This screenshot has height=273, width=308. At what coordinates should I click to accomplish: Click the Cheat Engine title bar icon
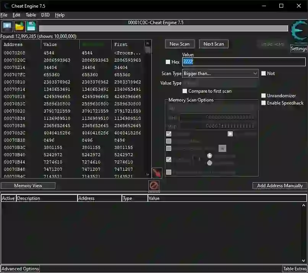6,6
